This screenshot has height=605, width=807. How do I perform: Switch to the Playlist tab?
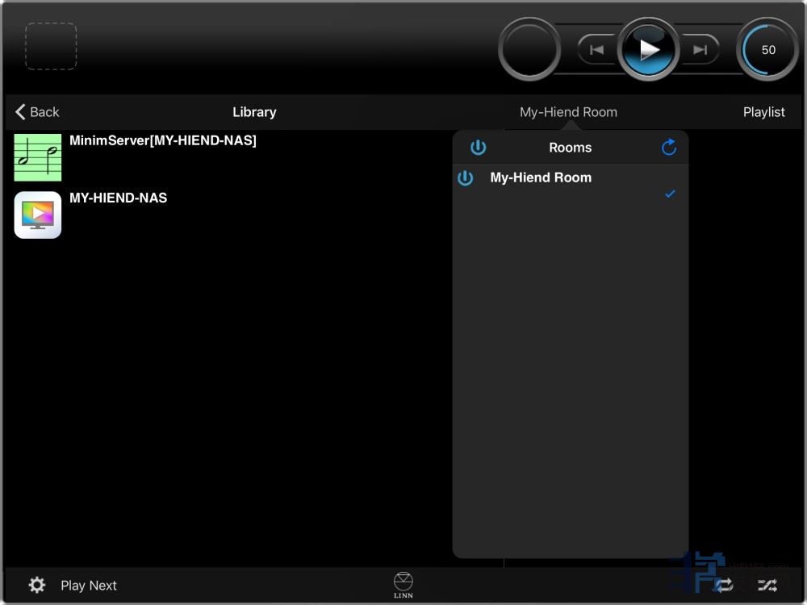pyautogui.click(x=763, y=112)
